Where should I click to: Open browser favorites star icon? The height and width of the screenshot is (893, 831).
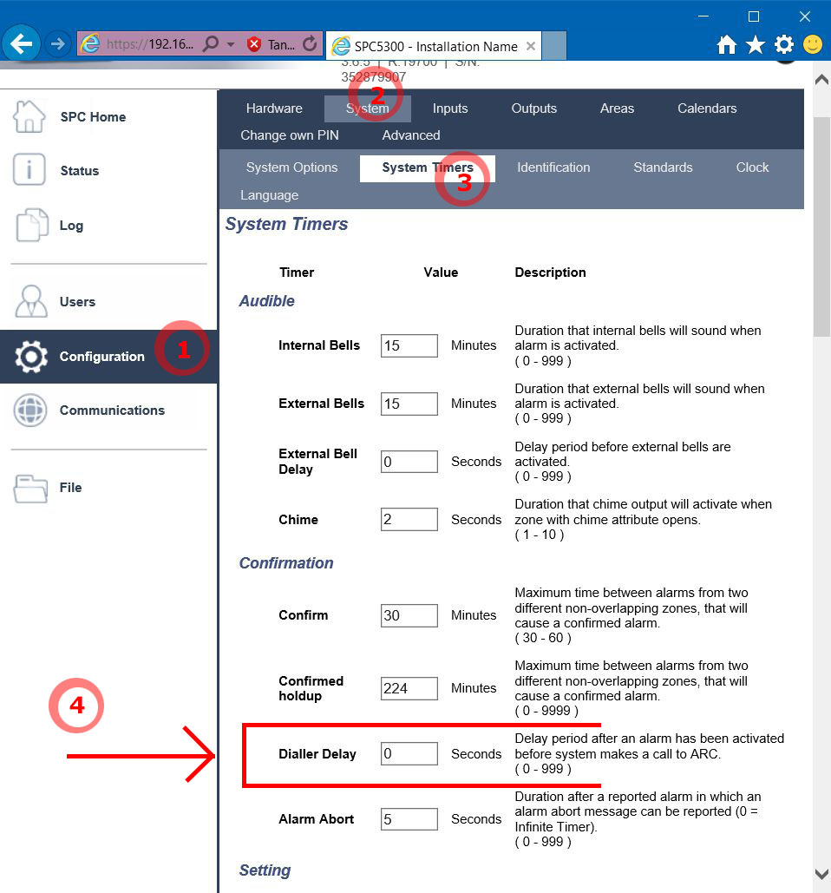[756, 45]
